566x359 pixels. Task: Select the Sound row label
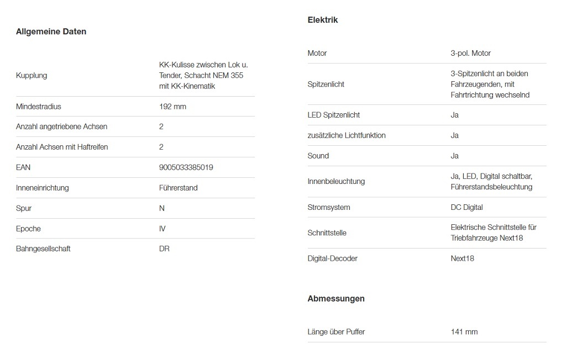click(x=318, y=156)
